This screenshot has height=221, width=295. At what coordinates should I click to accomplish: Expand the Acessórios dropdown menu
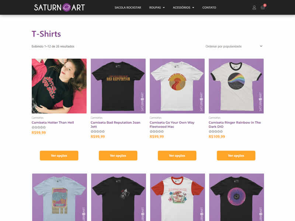pos(183,7)
